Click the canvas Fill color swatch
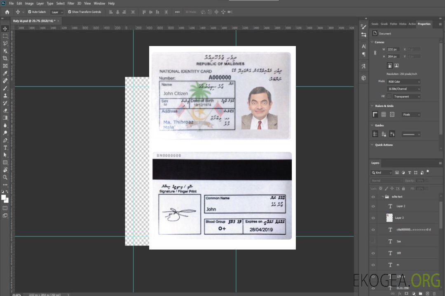Screen dimensions: 445x296 [389, 97]
